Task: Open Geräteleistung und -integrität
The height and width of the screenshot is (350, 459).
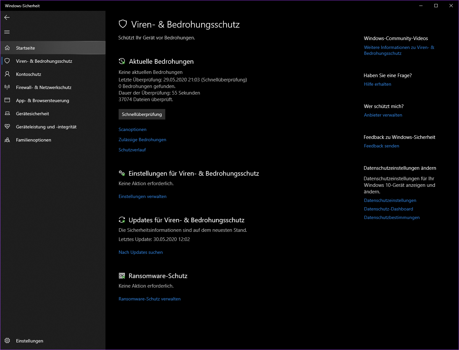Action: click(x=53, y=127)
